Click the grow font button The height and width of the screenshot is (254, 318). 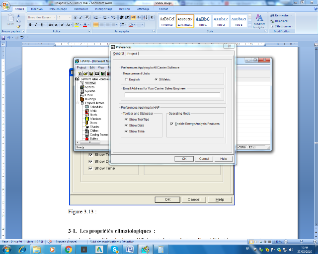coord(75,17)
